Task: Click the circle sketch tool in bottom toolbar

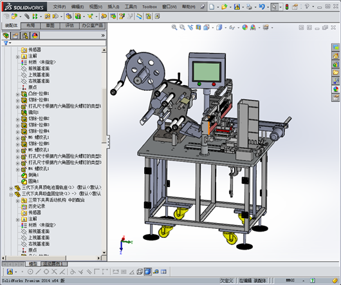Action: point(30,271)
